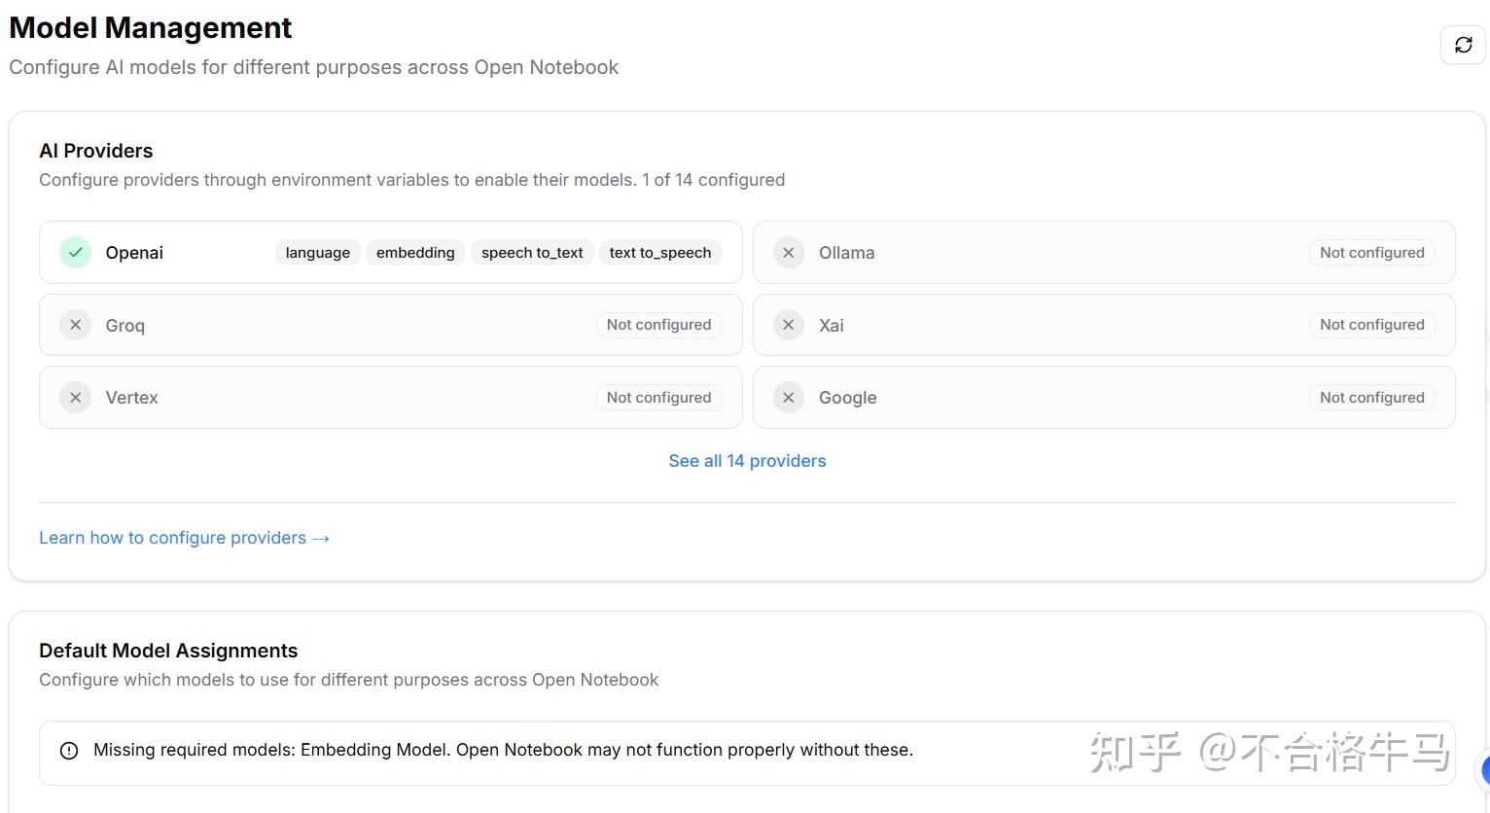Click Groq's Not configured badge

[x=658, y=325]
